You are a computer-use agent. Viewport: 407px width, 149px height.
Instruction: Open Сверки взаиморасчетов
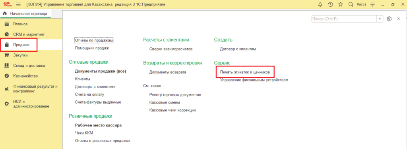(171, 49)
